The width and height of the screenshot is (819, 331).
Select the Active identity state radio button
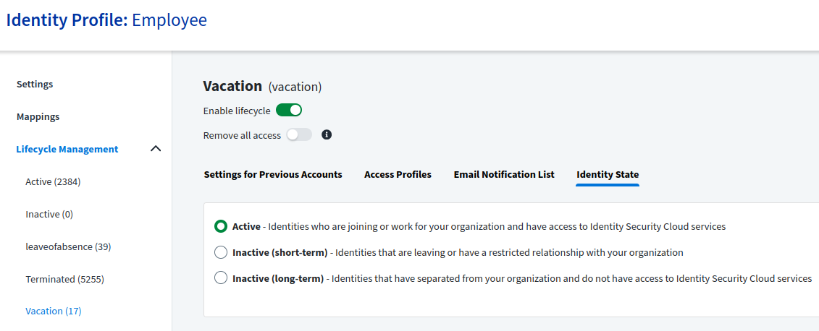tap(221, 226)
